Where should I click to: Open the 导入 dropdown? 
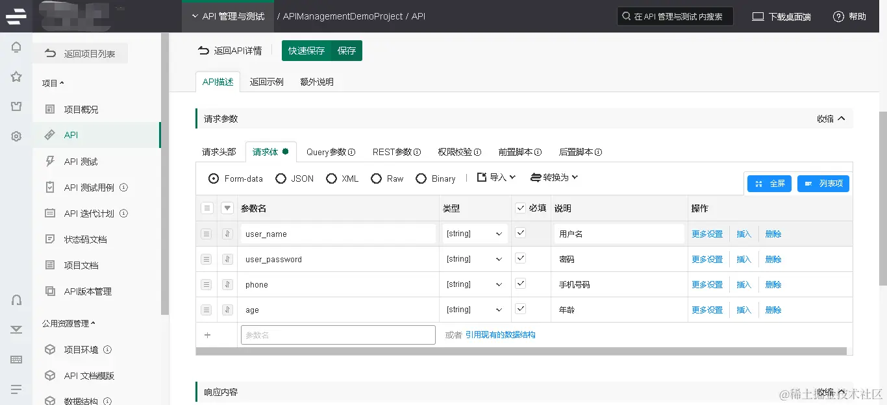point(497,177)
